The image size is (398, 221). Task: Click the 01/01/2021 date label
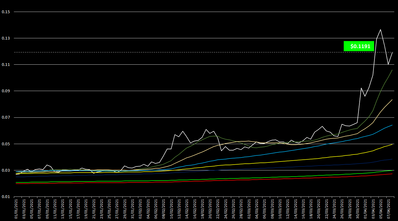pyautogui.click(x=16, y=209)
